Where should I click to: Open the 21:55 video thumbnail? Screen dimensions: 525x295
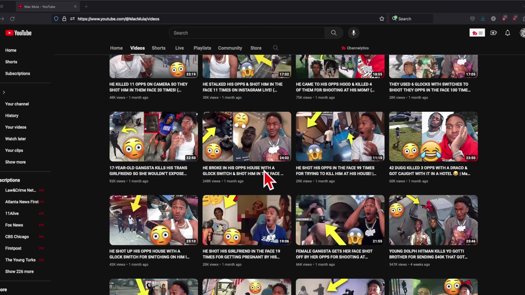(x=340, y=220)
